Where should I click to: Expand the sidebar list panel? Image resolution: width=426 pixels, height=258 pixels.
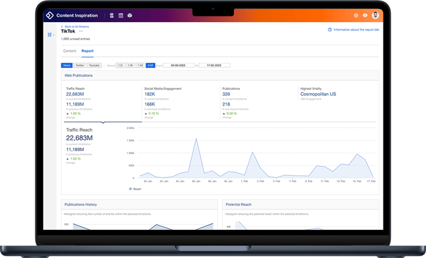pos(51,35)
